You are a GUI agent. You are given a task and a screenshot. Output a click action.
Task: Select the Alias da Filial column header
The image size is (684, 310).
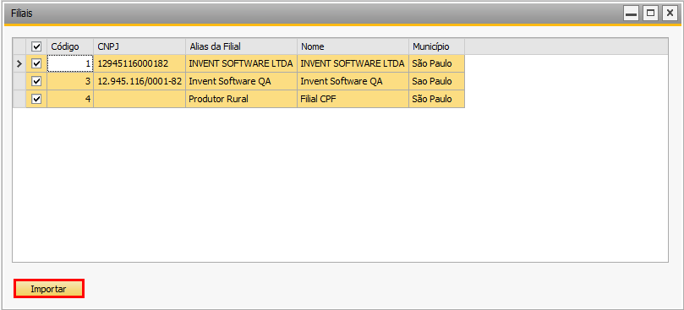pos(242,46)
